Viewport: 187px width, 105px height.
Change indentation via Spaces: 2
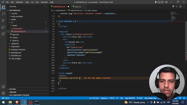[104, 98]
